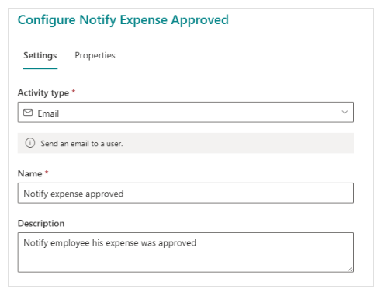The image size is (381, 293).
Task: Click the envelope Email icon
Action: (28, 113)
